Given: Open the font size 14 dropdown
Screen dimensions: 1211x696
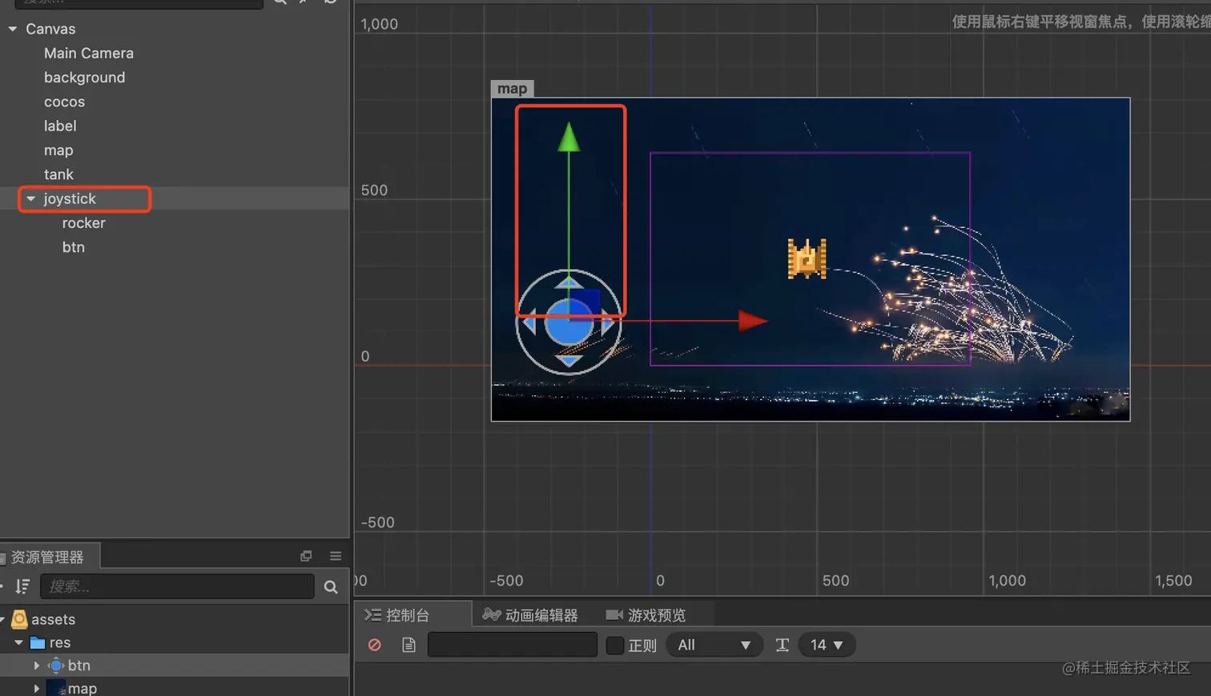Looking at the screenshot, I should 827,645.
